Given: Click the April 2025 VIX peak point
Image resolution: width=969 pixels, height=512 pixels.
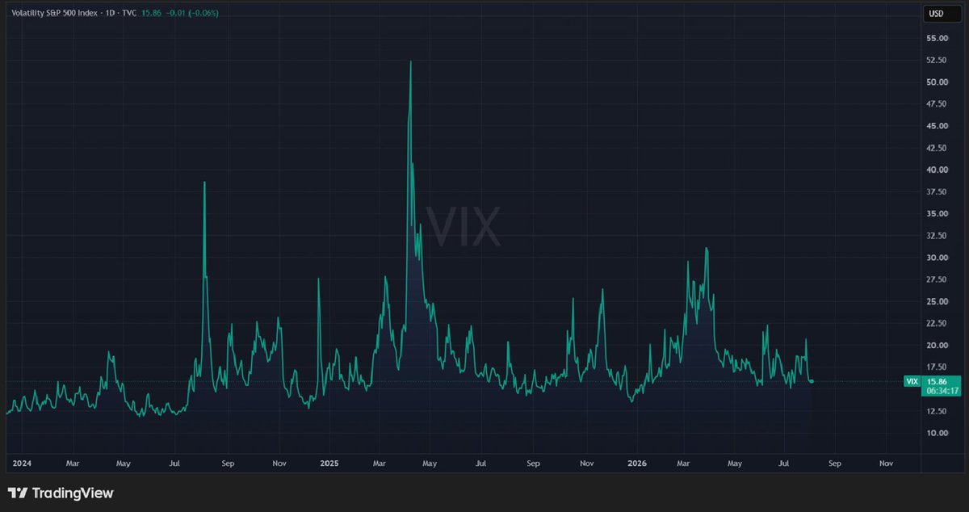Looking at the screenshot, I should tap(411, 61).
